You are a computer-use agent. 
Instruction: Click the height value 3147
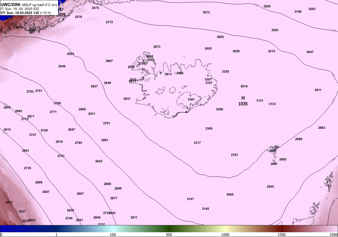pos(190,199)
